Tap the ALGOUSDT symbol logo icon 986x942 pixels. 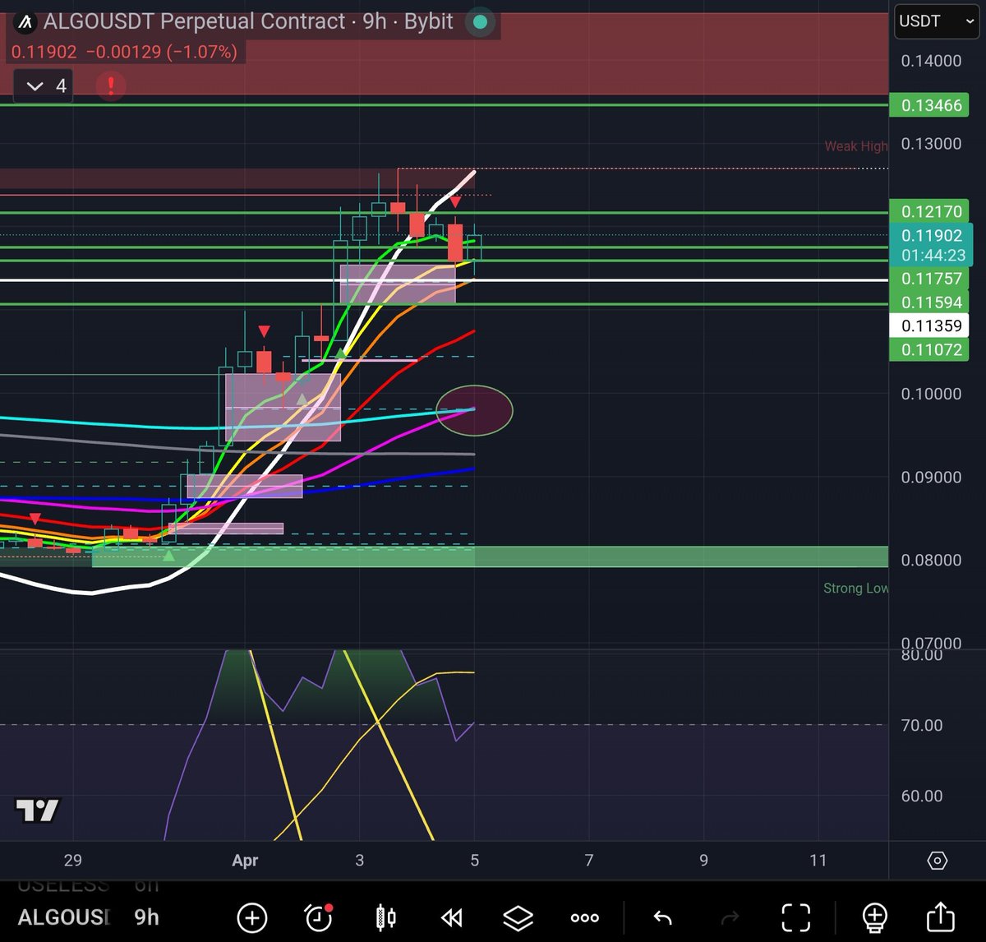click(25, 22)
